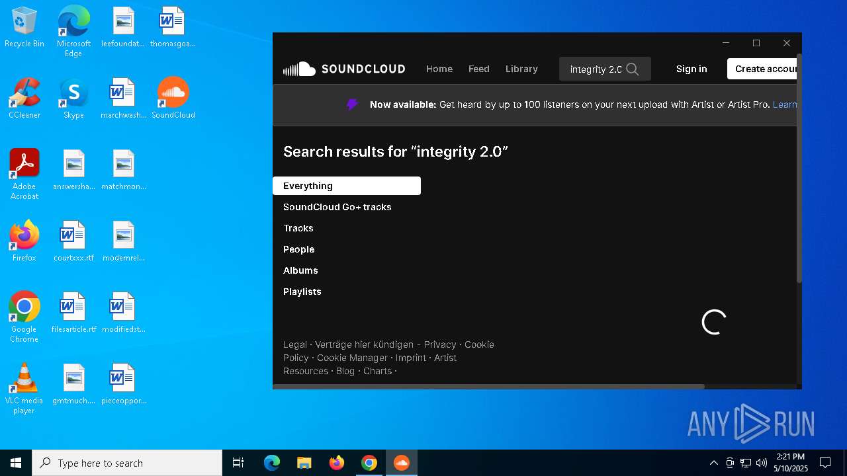
Task: Filter results by Playlists
Action: tap(302, 292)
